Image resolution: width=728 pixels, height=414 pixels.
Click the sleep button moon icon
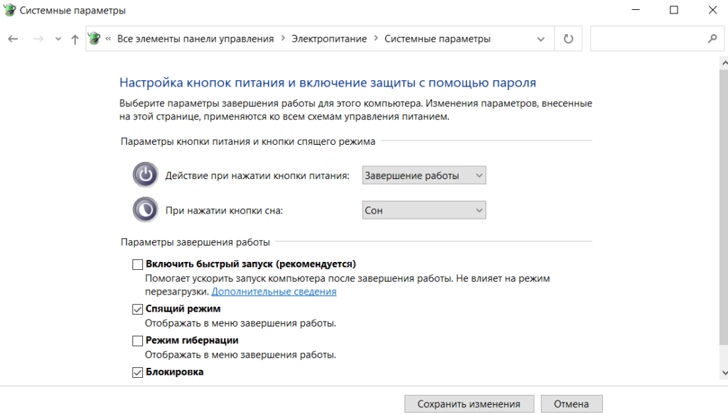145,209
